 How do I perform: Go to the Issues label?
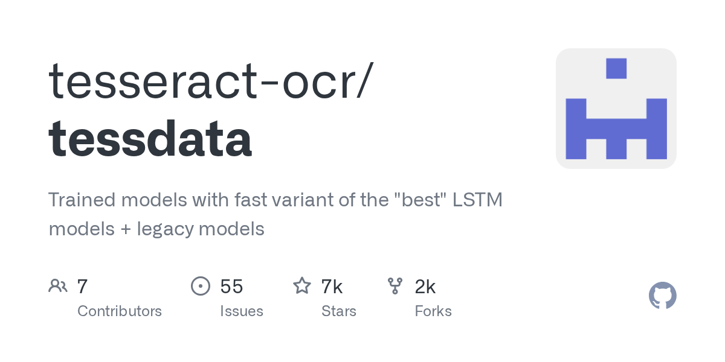242,311
